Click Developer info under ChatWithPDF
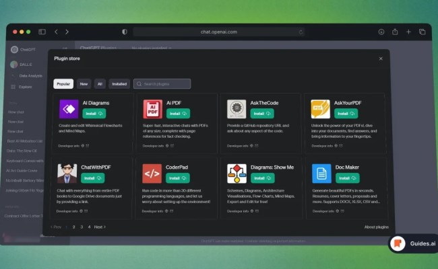Image resolution: width=438 pixels, height=269 pixels. click(x=67, y=211)
